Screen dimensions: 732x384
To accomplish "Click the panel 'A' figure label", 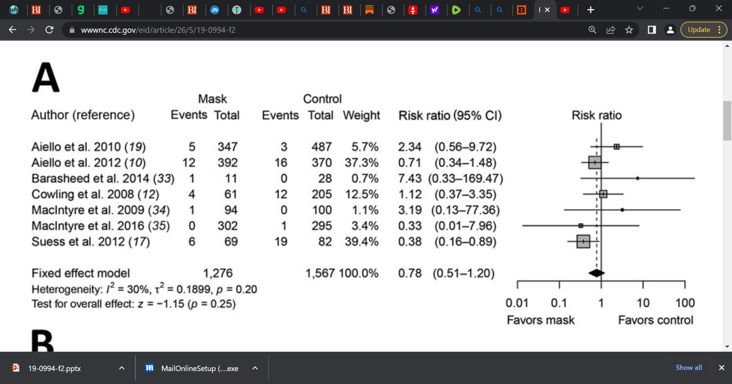I will [x=46, y=77].
